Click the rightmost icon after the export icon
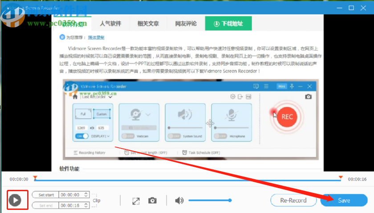 tap(248, 96)
